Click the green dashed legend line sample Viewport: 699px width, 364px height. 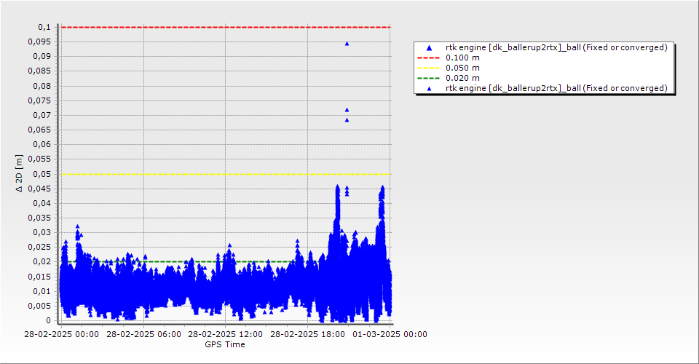[428, 79]
